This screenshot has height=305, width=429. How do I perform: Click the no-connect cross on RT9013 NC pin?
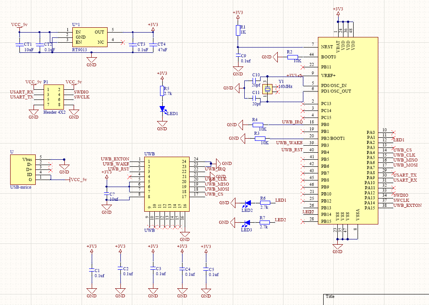coord(123,42)
